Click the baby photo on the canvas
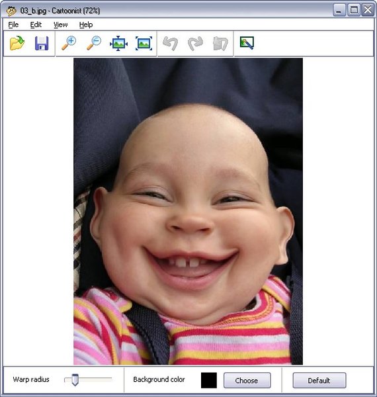 tap(188, 212)
